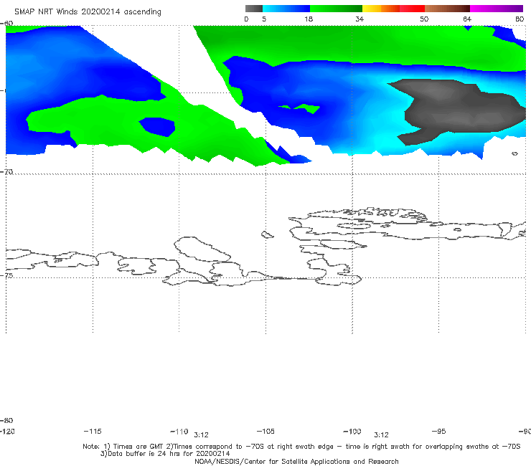Click the color bar label 5

[x=264, y=19]
